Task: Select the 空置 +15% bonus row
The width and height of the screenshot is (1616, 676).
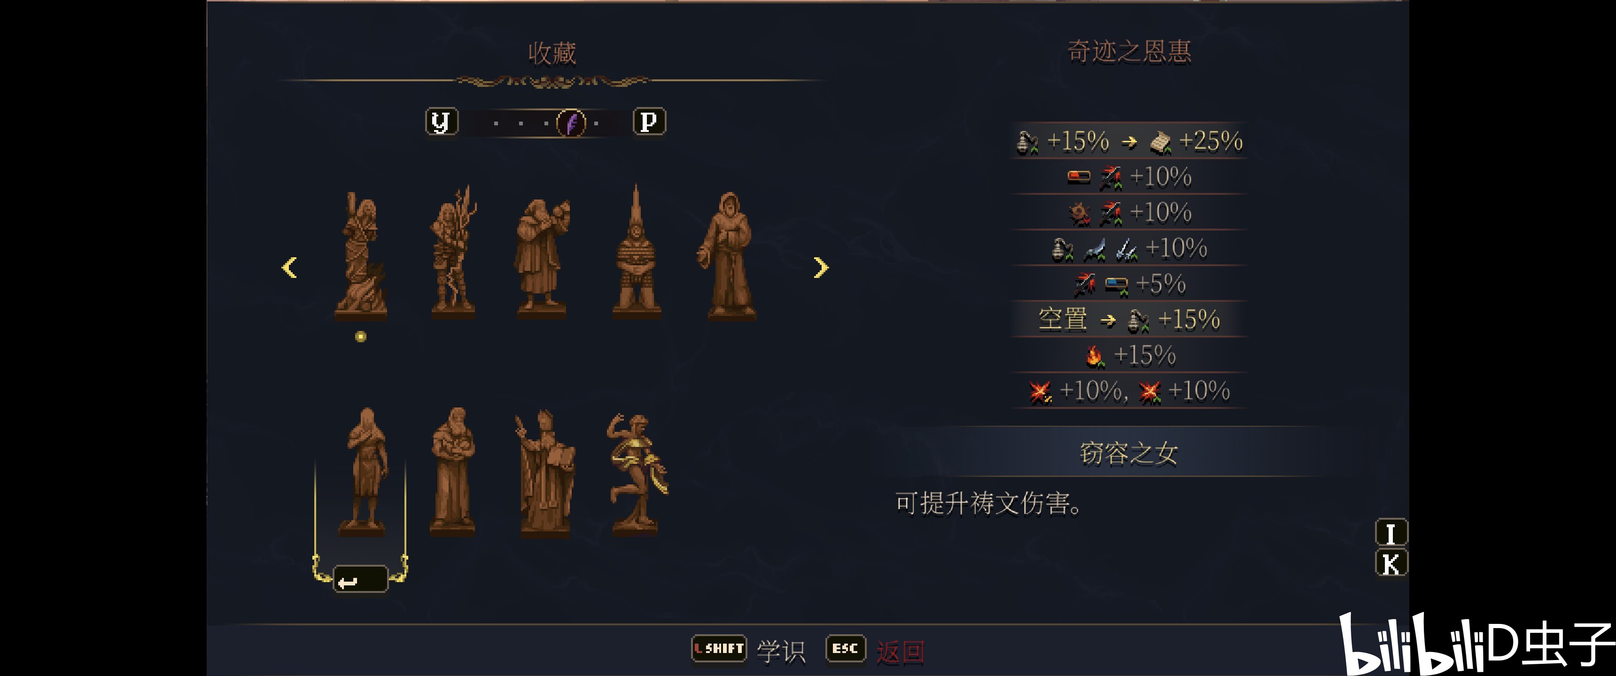Action: [1128, 320]
